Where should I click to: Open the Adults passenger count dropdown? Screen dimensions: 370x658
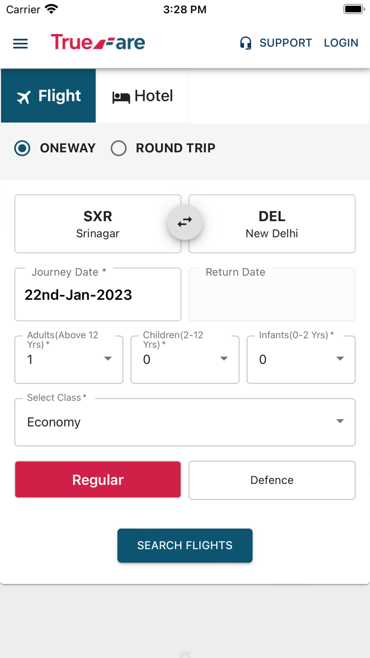point(108,359)
